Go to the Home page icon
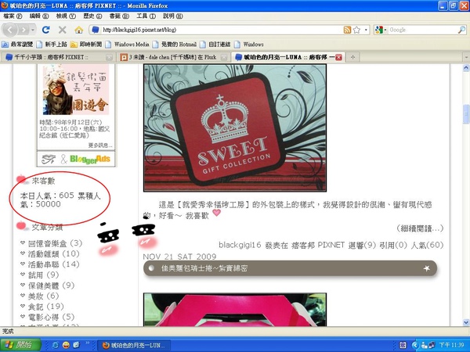This screenshot has width=470, height=352. [x=79, y=30]
